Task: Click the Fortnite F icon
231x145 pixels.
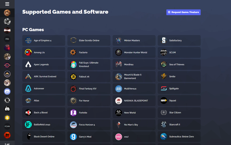Action: pyautogui.click(x=73, y=112)
